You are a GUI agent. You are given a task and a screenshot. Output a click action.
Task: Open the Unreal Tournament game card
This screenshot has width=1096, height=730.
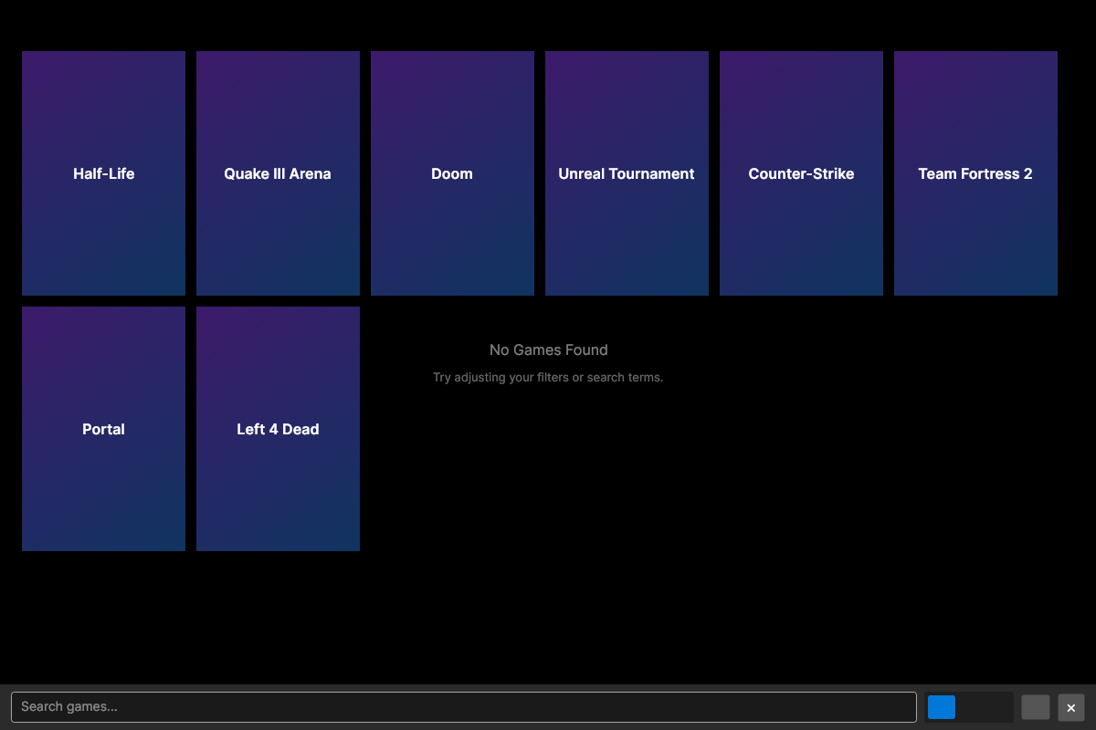coord(627,173)
